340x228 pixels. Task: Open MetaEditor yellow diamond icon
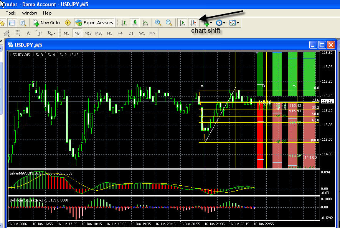coord(68,23)
